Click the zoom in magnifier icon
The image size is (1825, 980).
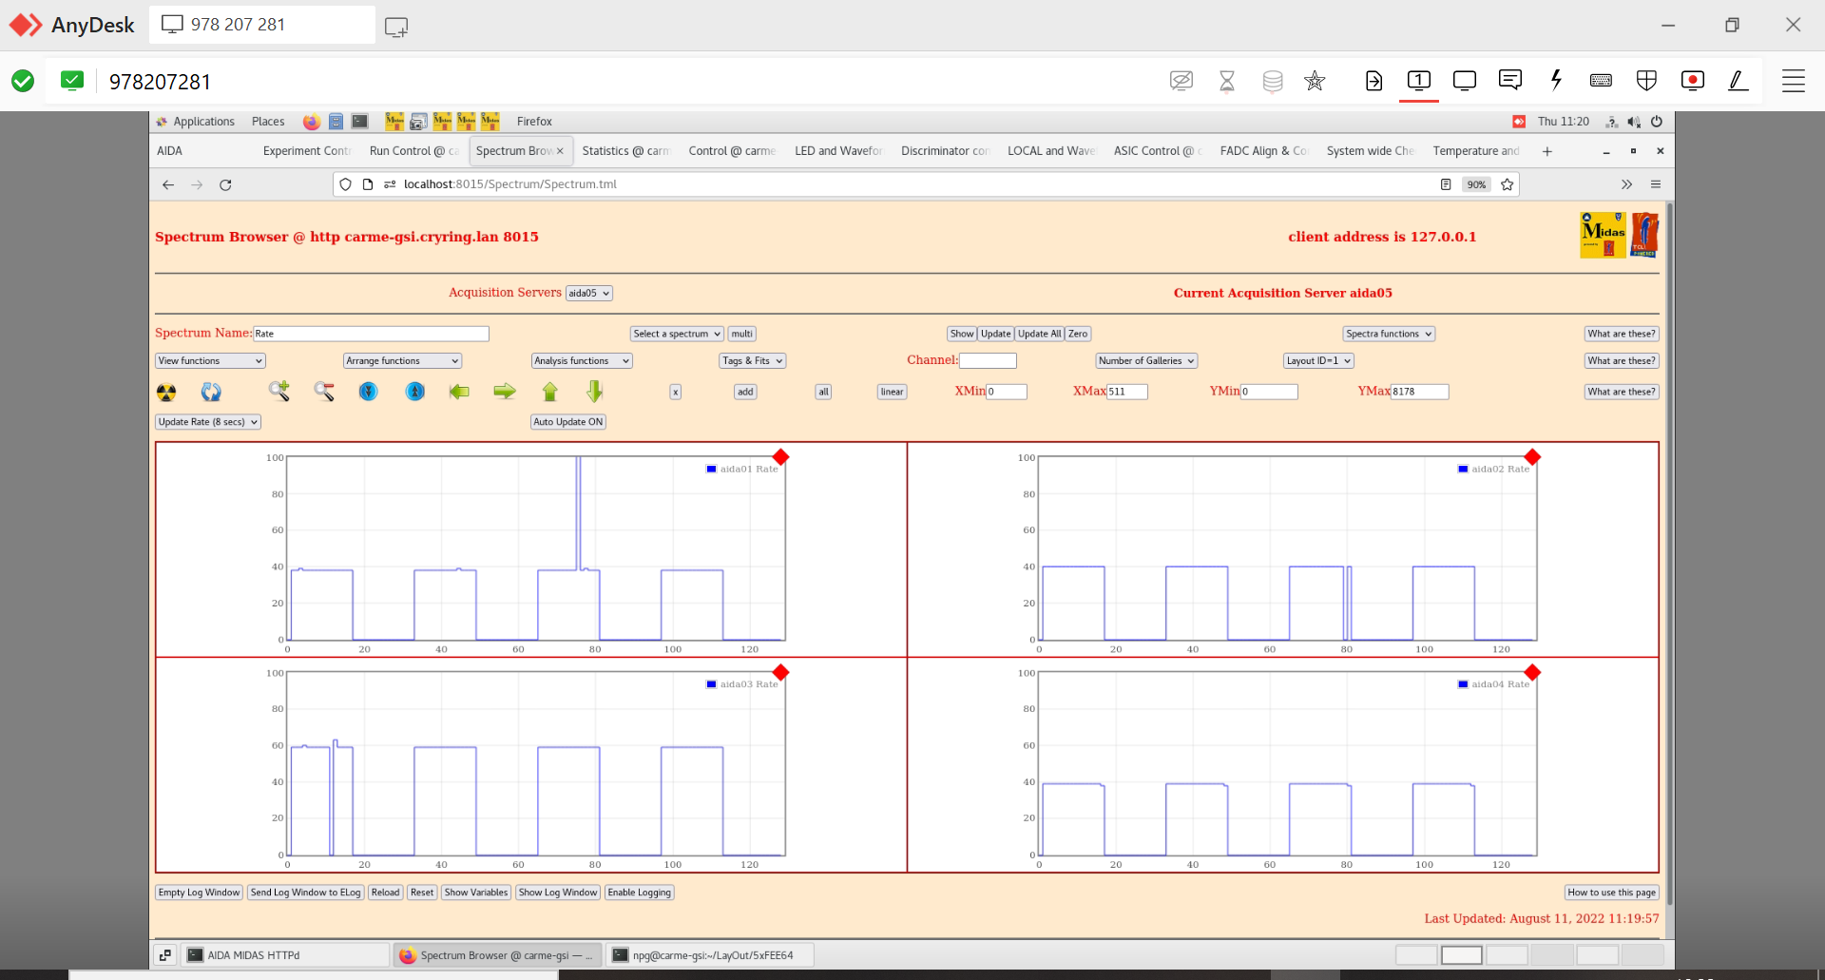[x=279, y=391]
